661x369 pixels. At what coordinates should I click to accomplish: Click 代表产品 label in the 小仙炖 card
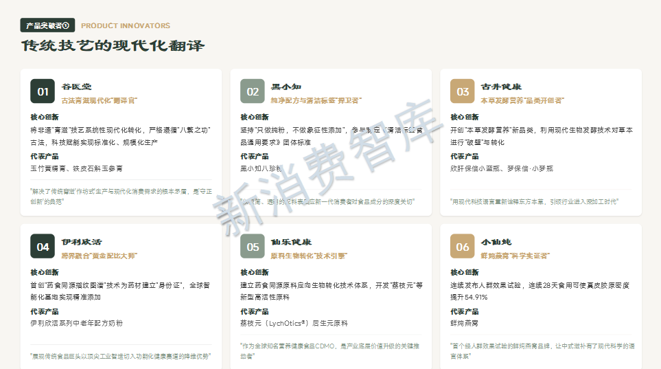(464, 311)
